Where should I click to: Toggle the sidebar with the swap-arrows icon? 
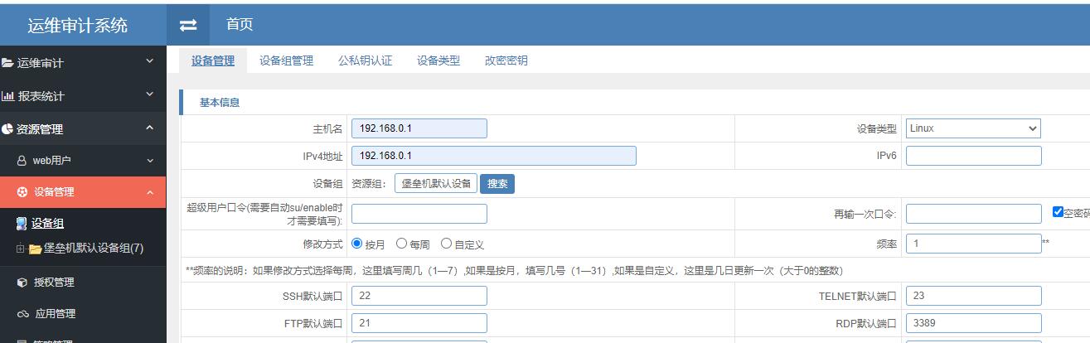coord(188,26)
